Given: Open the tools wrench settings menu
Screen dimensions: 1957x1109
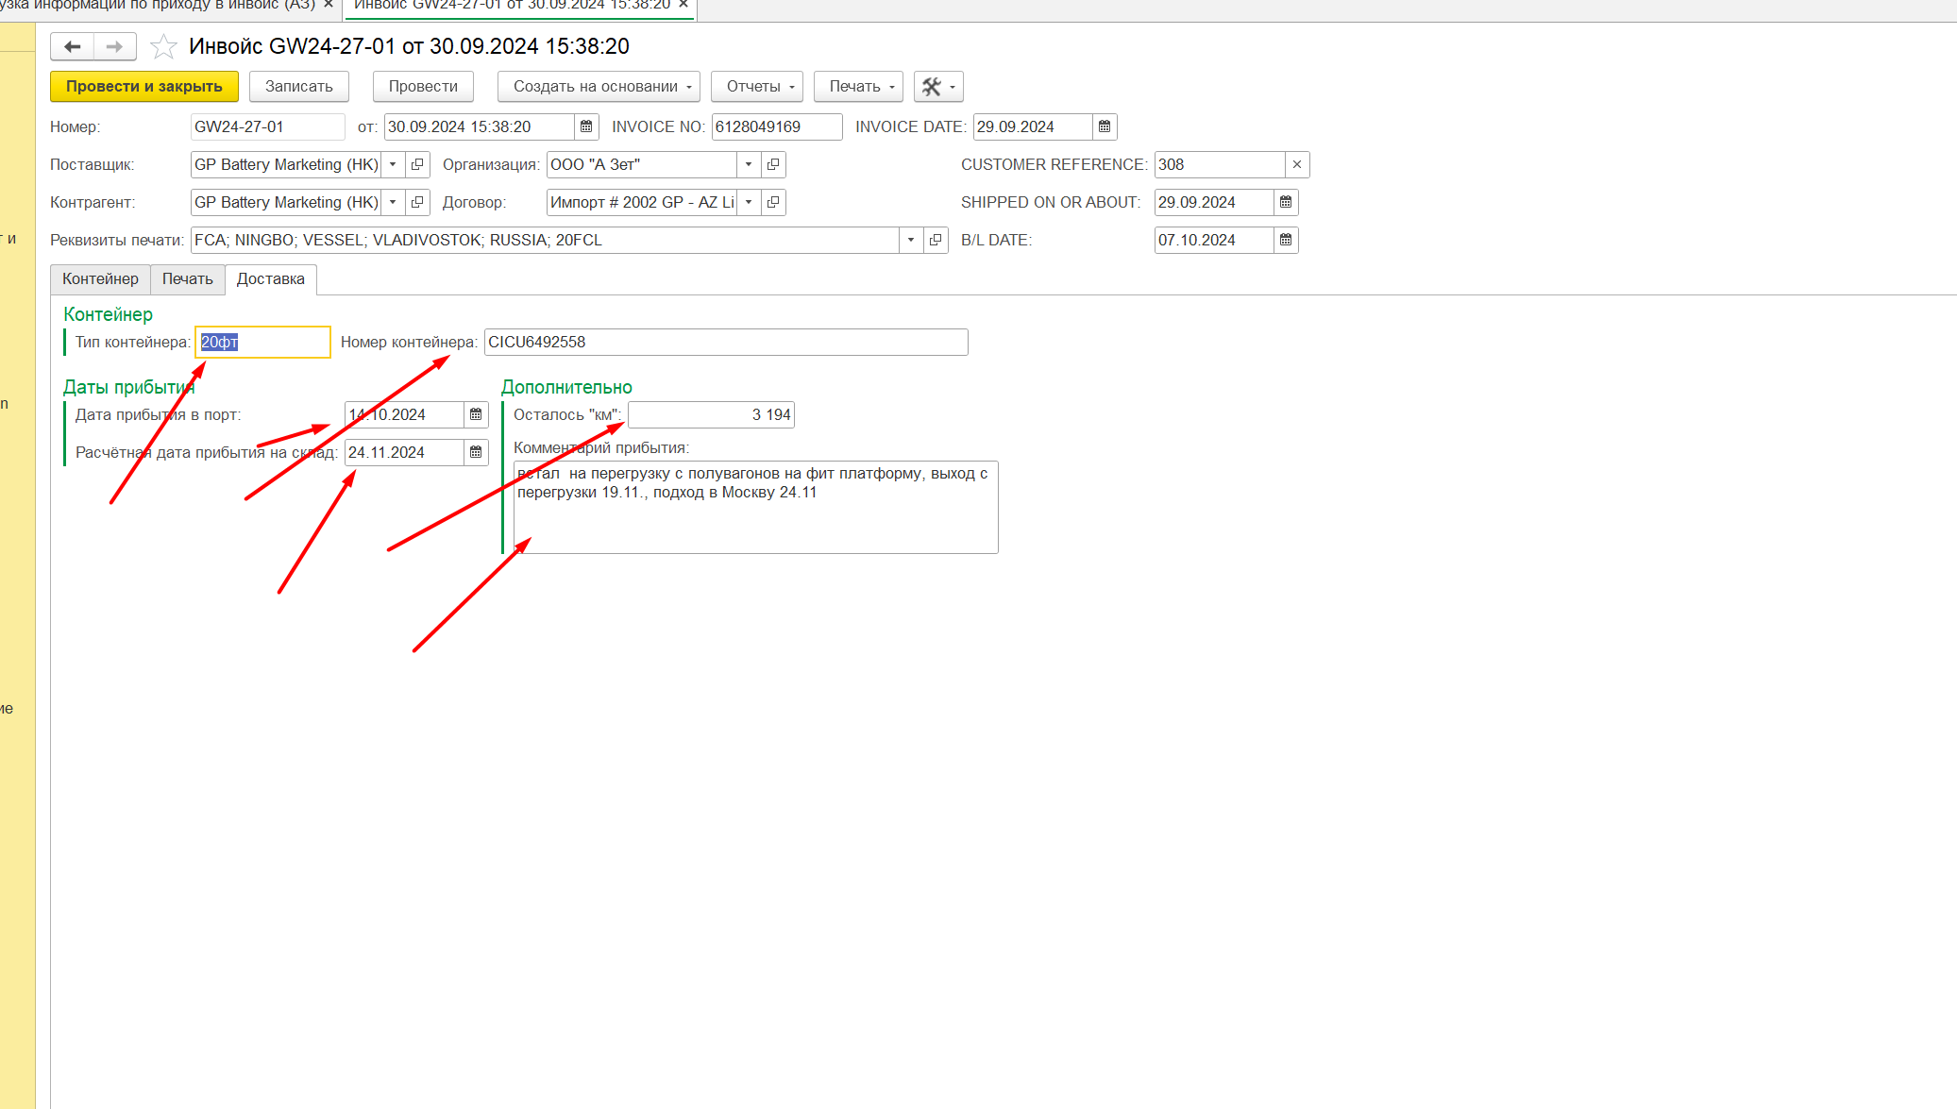Looking at the screenshot, I should pos(937,87).
